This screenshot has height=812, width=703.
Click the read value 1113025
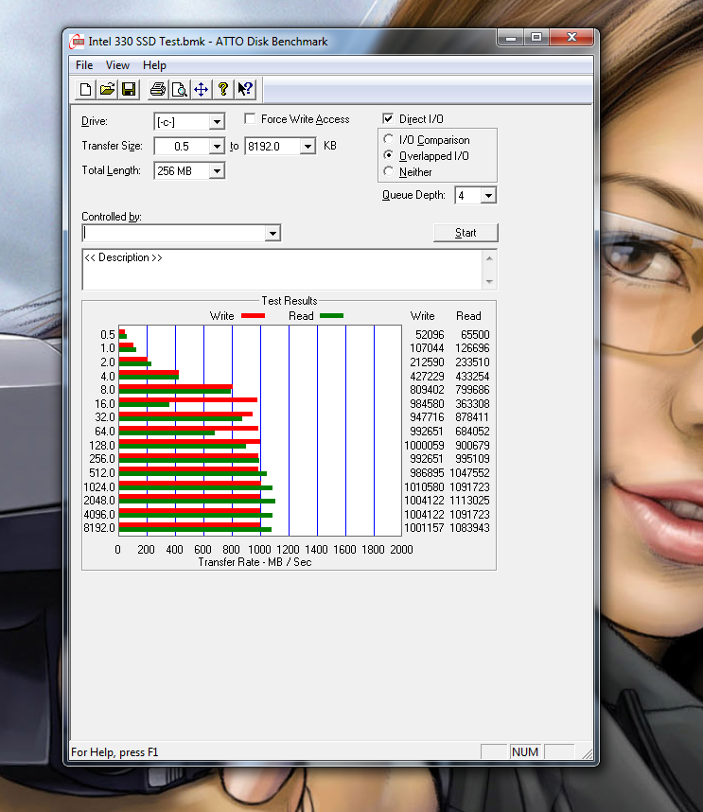click(469, 501)
